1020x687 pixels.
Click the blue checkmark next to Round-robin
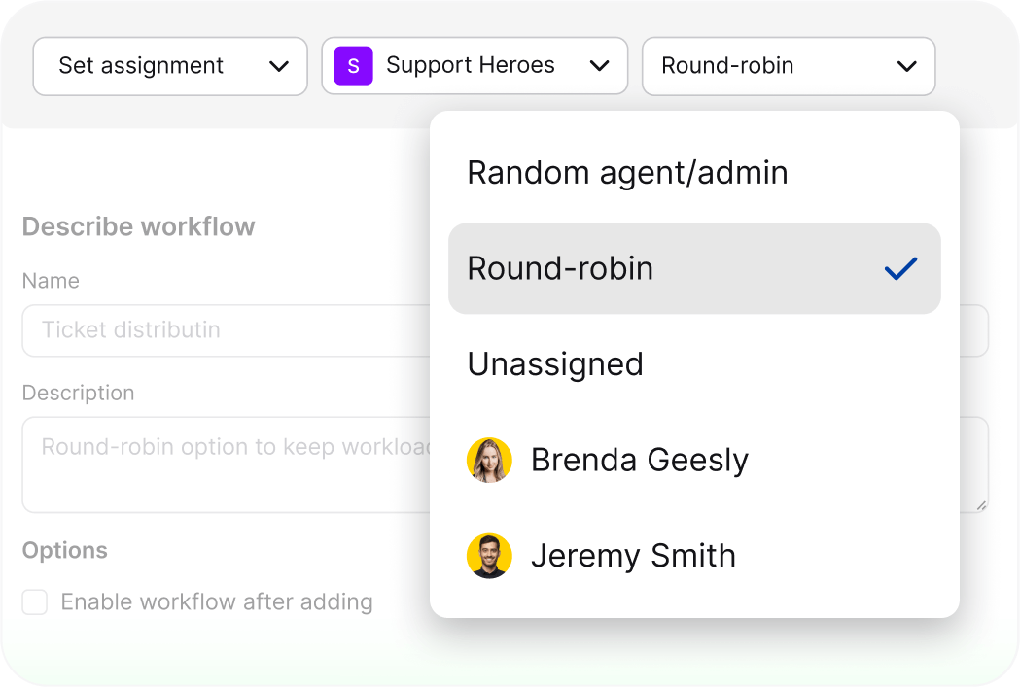pyautogui.click(x=899, y=269)
